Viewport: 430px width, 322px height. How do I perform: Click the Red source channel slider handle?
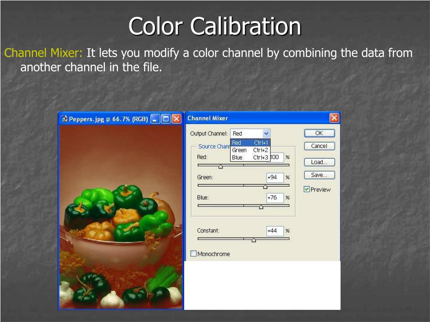(x=220, y=166)
